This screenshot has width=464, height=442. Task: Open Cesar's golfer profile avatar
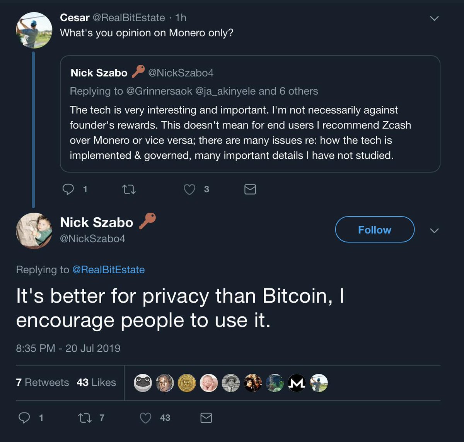[x=34, y=30]
